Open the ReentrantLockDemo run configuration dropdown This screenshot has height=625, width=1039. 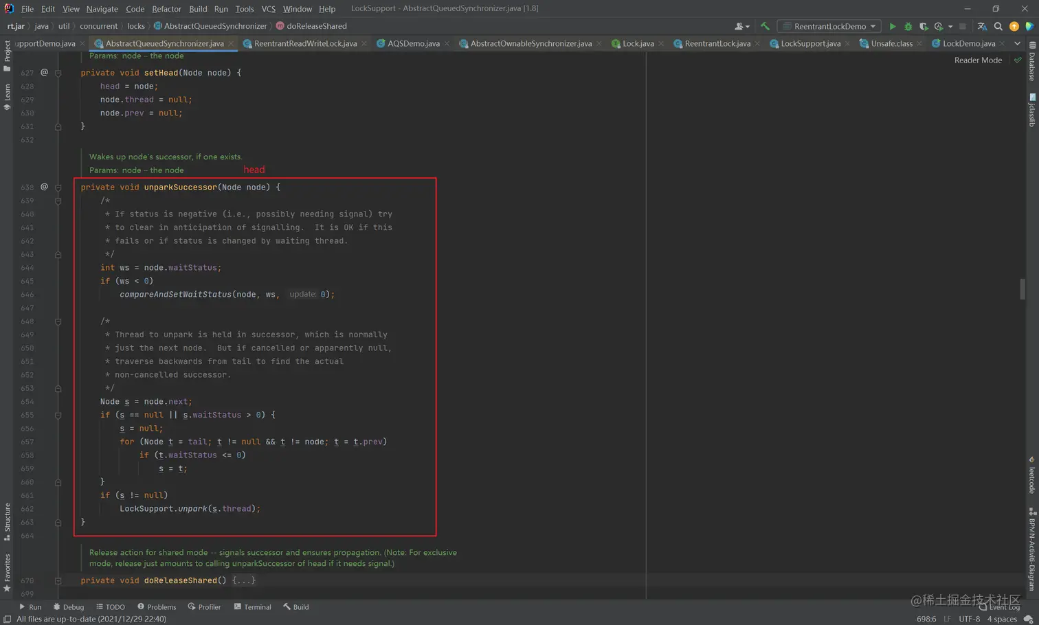[x=829, y=26]
